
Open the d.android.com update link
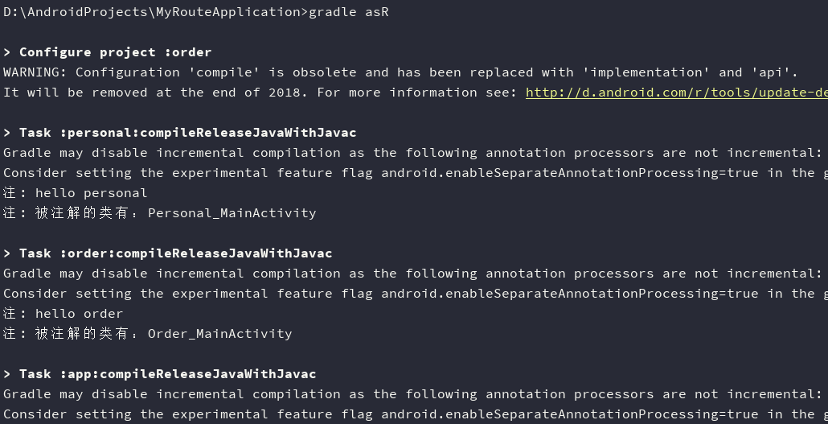pyautogui.click(x=676, y=93)
